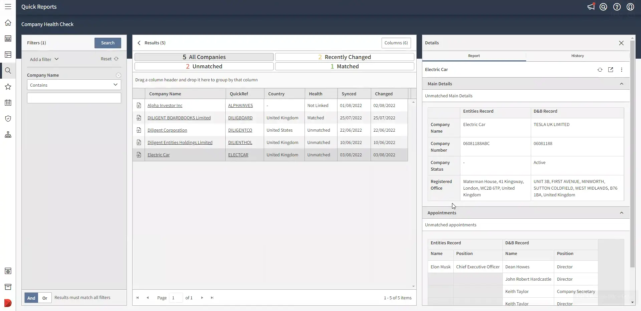Viewport: 641px width, 311px height.
Task: Go back using the Results arrow
Action: 139,43
